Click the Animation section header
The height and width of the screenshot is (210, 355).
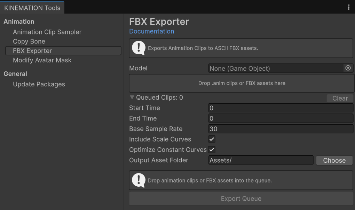(x=19, y=22)
